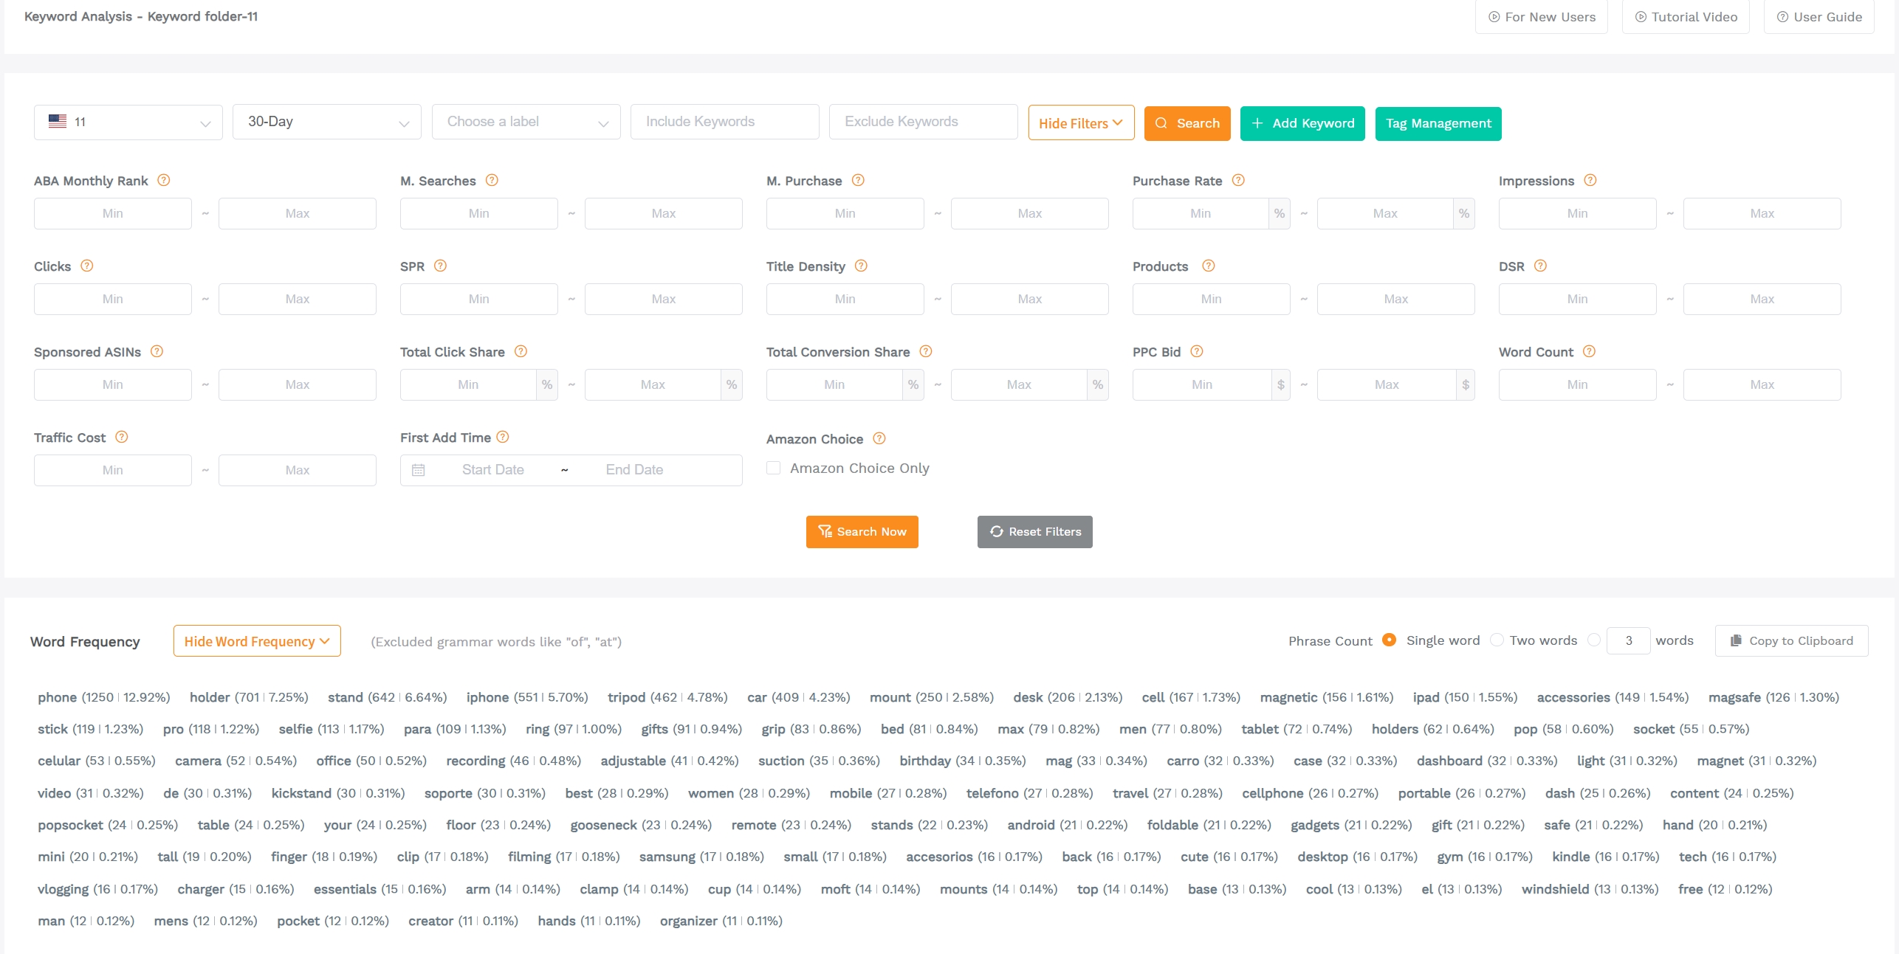Screen dimensions: 1899x954
Task: Click the Total Click Share help icon
Action: pyautogui.click(x=521, y=352)
